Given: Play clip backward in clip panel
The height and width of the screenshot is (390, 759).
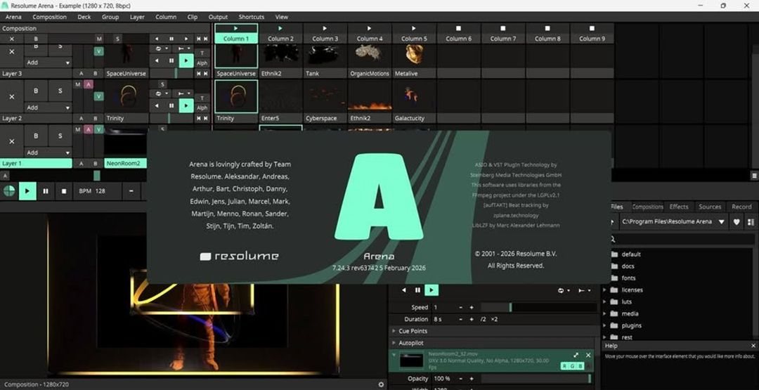Looking at the screenshot, I should 403,290.
